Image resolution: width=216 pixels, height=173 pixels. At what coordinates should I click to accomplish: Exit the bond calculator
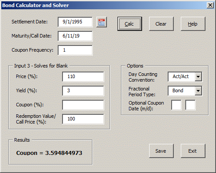(193, 151)
